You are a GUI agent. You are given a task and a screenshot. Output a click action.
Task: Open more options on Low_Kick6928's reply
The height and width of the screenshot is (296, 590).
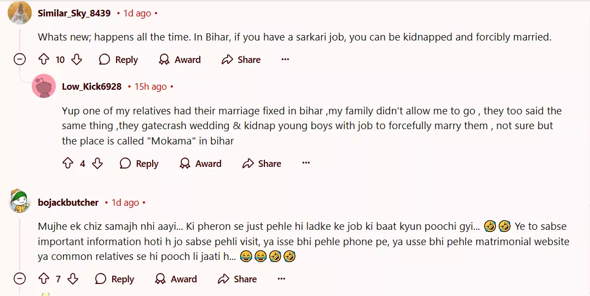click(x=306, y=164)
